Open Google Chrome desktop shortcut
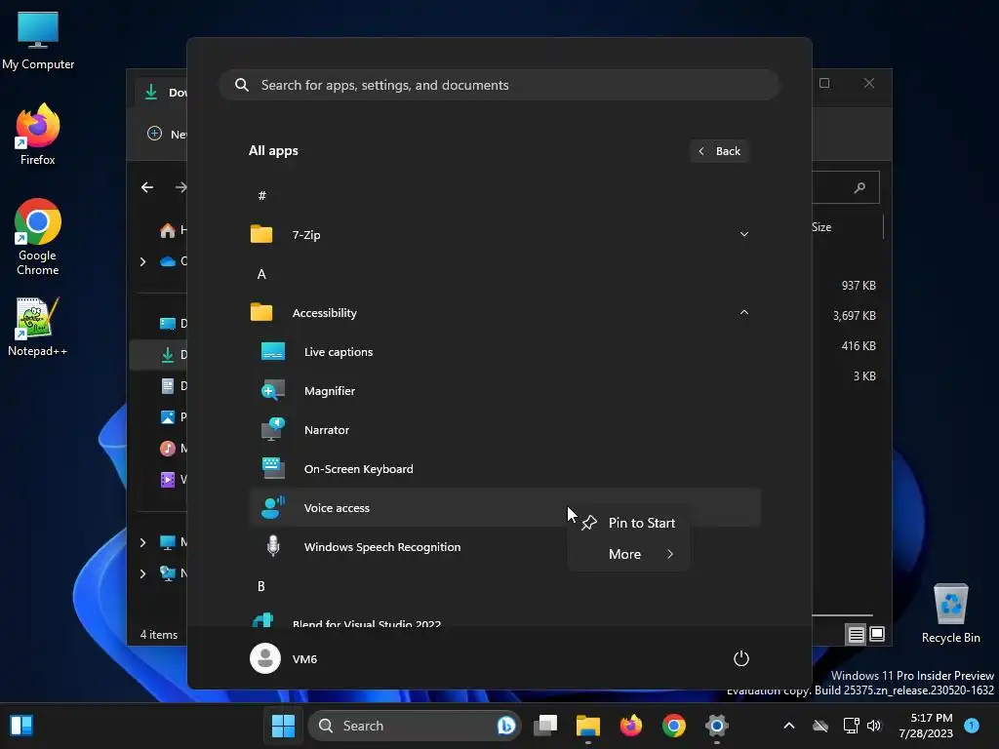 click(x=38, y=237)
